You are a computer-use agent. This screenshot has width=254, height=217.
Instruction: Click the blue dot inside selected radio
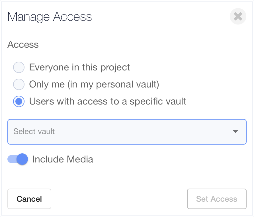[19, 101]
